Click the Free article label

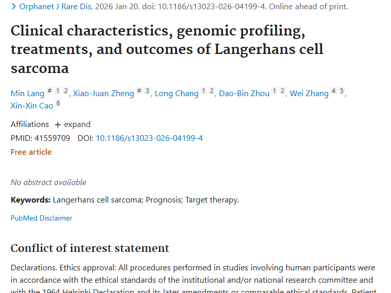pos(31,152)
